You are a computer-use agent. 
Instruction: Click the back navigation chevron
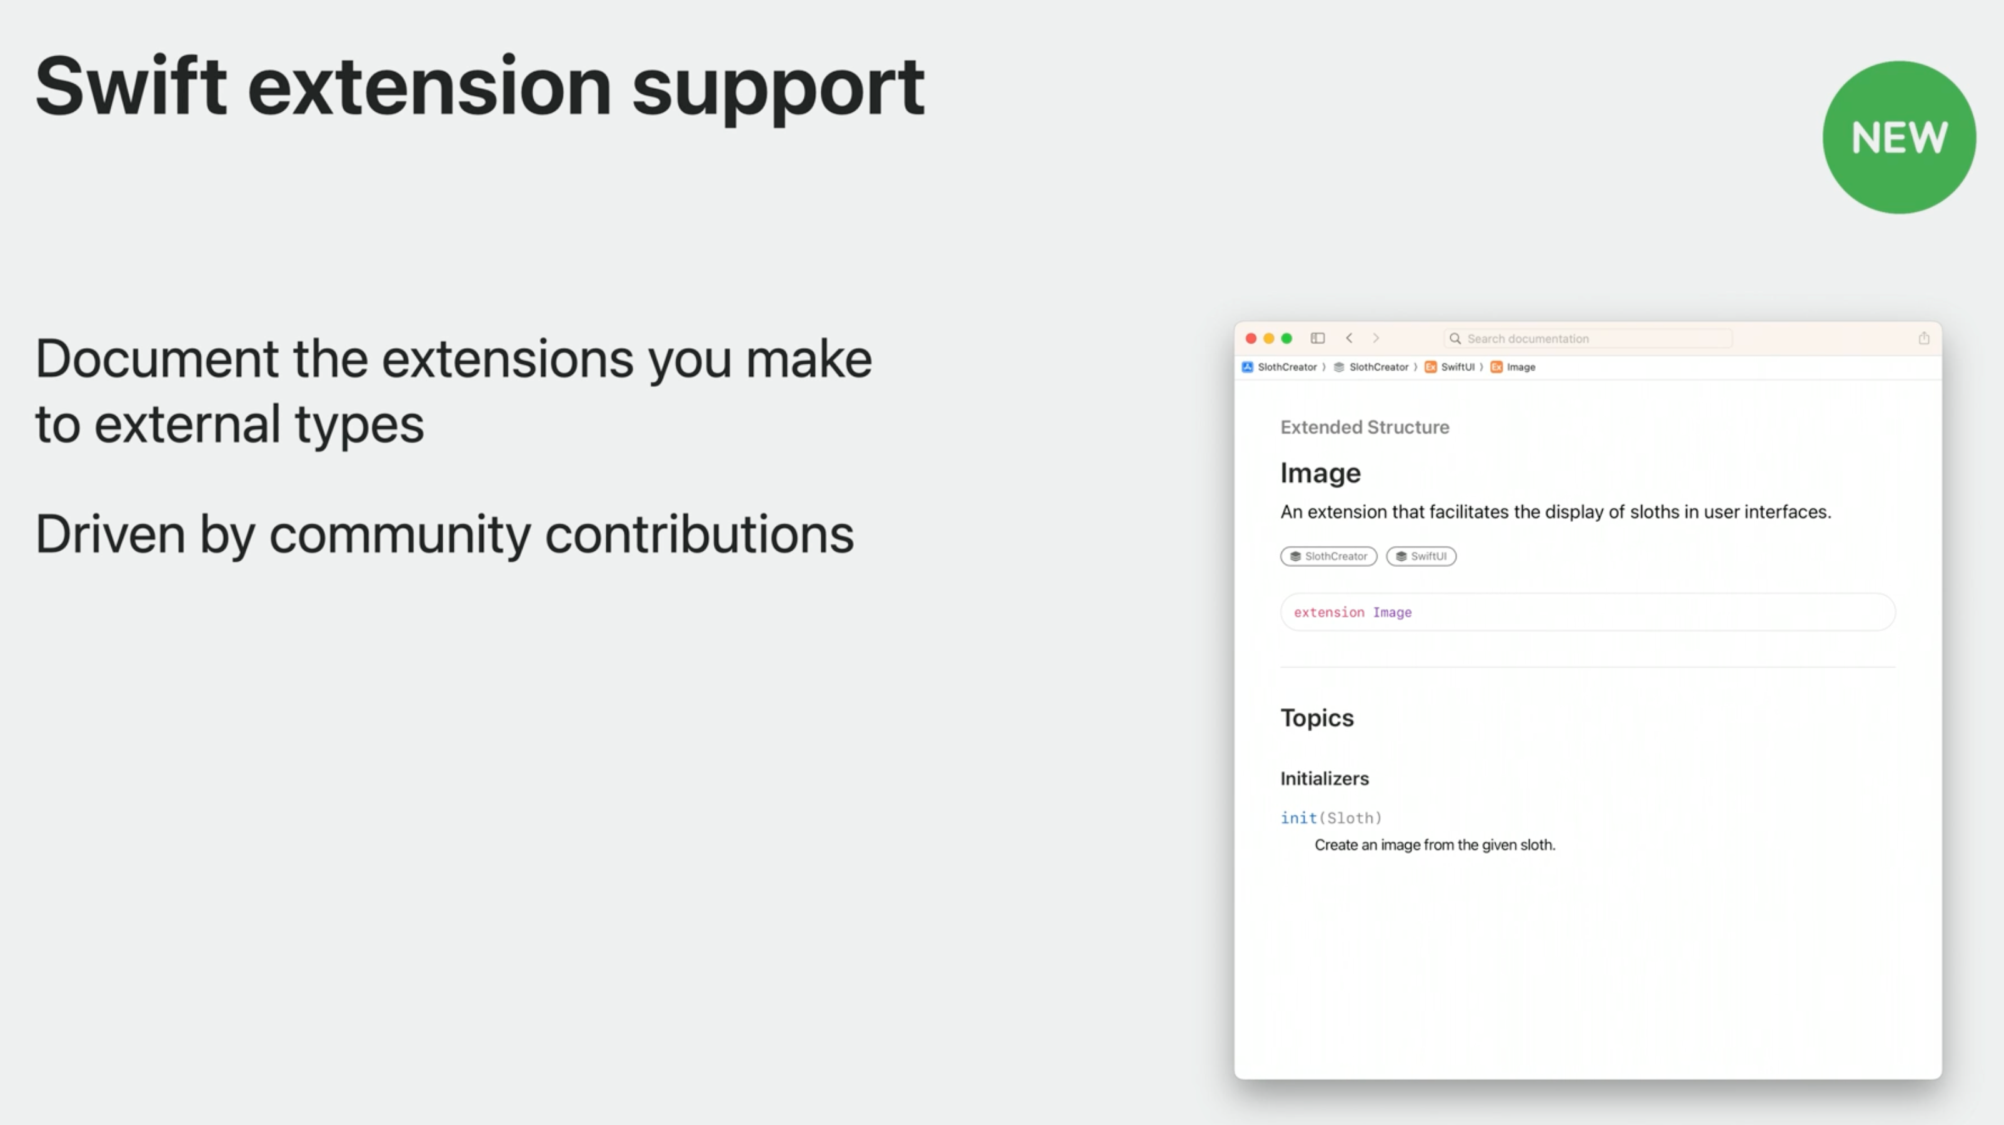(x=1351, y=338)
